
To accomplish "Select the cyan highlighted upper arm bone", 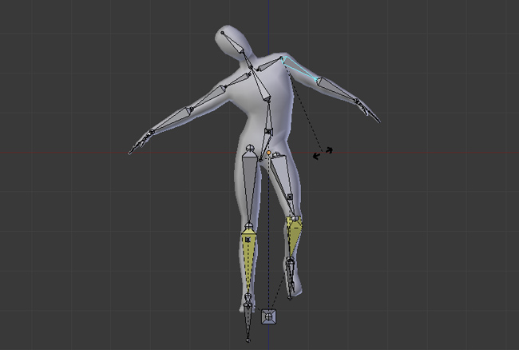I will pyautogui.click(x=298, y=68).
